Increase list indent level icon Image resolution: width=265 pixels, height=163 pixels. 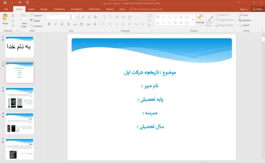(124, 17)
